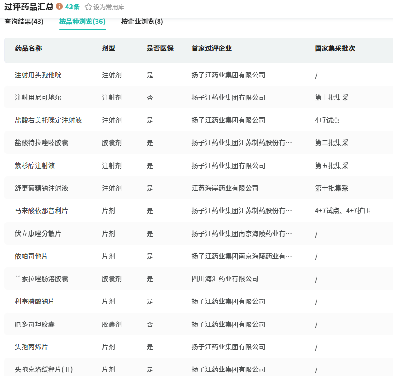Screen dimensions: 393x376
Task: Open drug entry 马来酸依那普利片
Action: pyautogui.click(x=41, y=211)
